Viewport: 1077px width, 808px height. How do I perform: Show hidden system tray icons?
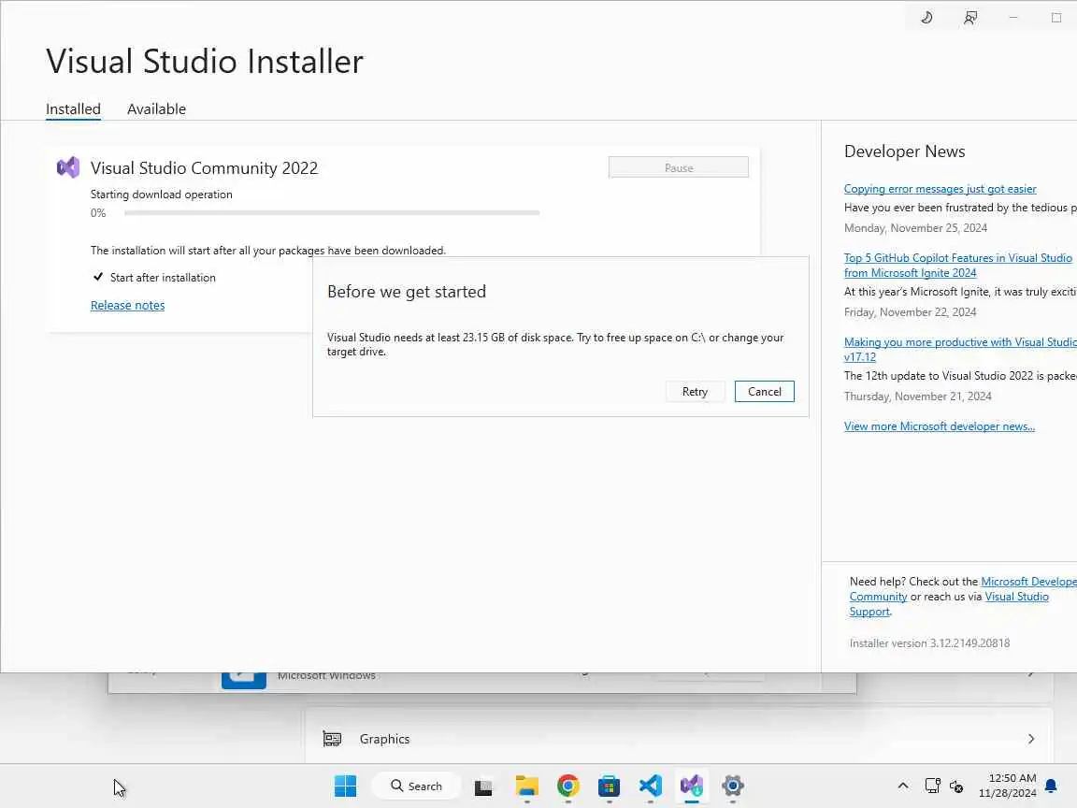click(903, 786)
